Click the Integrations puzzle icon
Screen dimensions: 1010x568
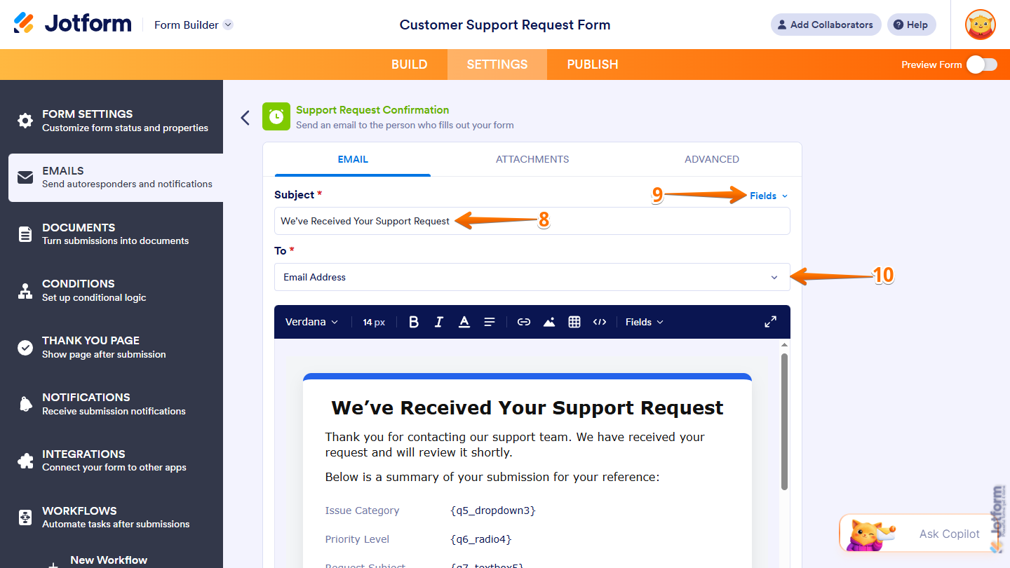[25, 461]
